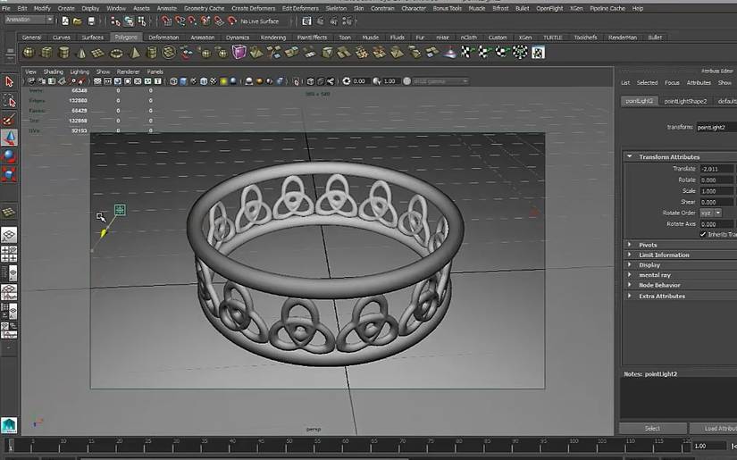737x460 pixels.
Task: Enable Snap to curves magnet icon
Action: (180, 21)
